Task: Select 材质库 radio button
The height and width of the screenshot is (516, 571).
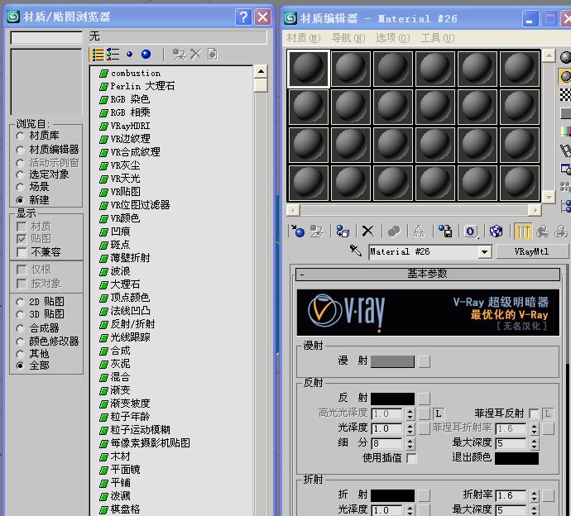Action: pyautogui.click(x=21, y=136)
